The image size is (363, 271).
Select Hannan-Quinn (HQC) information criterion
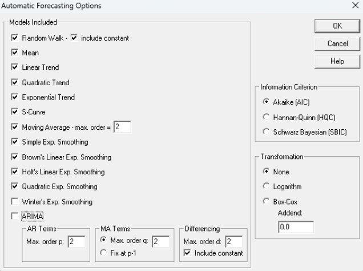(x=267, y=117)
